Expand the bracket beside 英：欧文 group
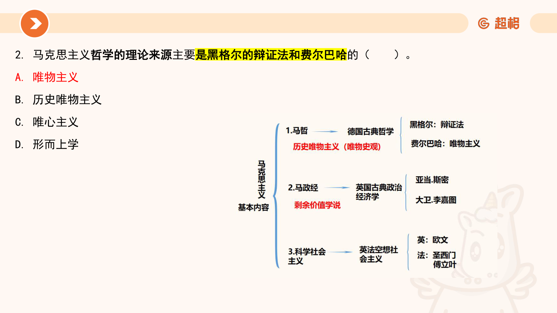 click(408, 251)
